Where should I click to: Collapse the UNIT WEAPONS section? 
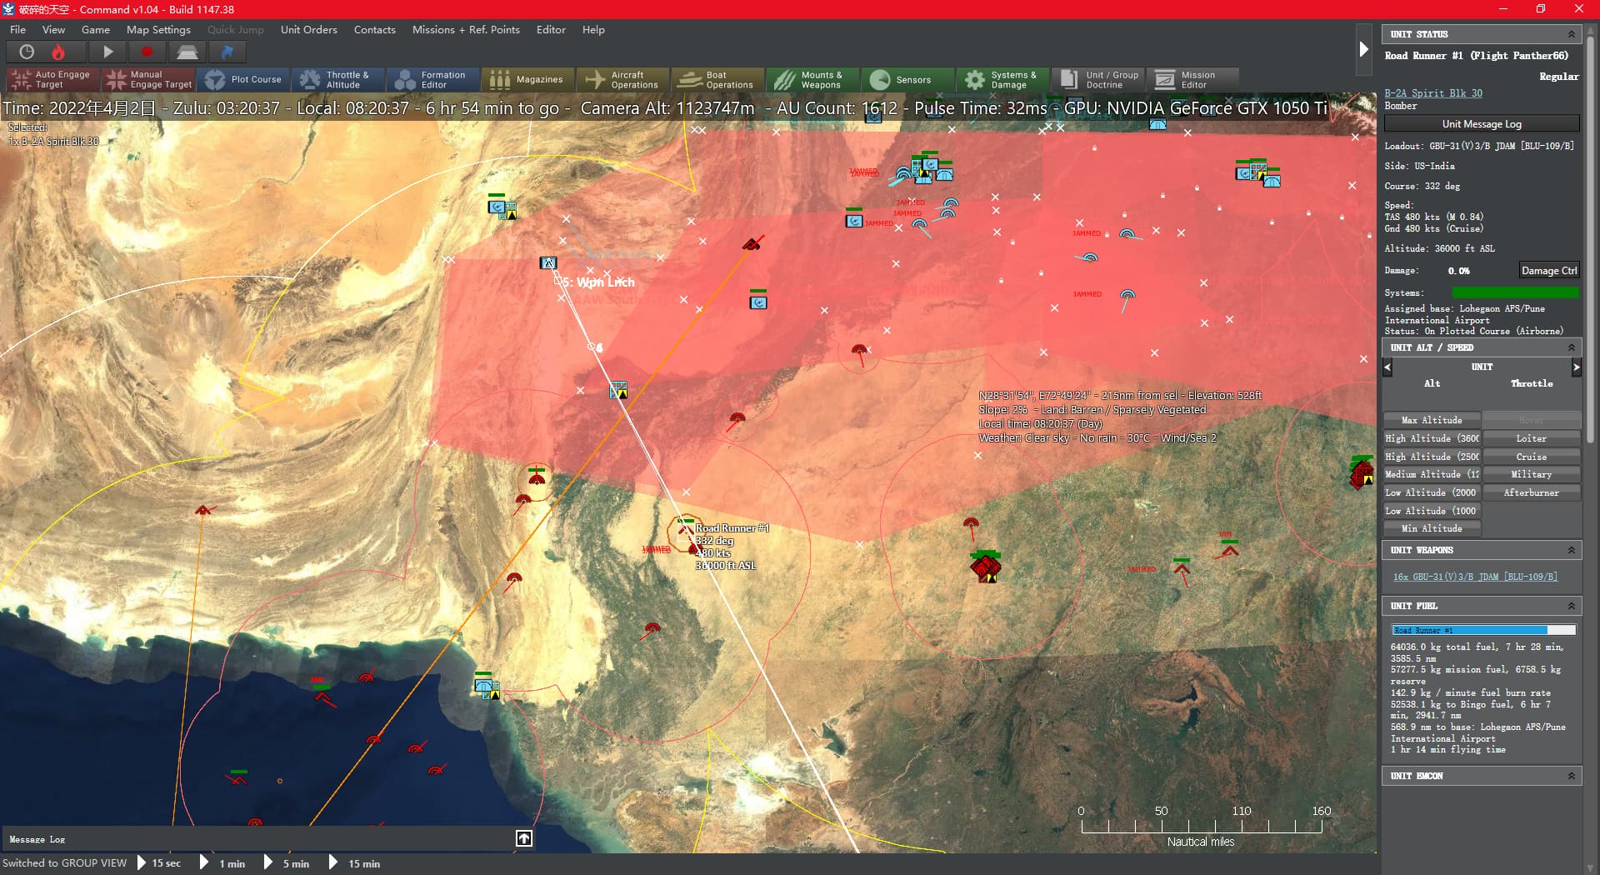click(1571, 550)
